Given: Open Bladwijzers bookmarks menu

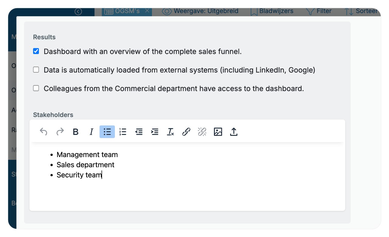Looking at the screenshot, I should pyautogui.click(x=272, y=11).
